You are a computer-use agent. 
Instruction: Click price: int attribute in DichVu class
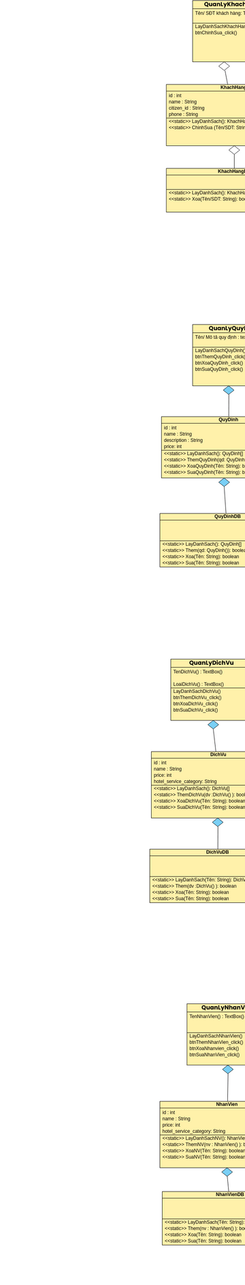click(163, 775)
